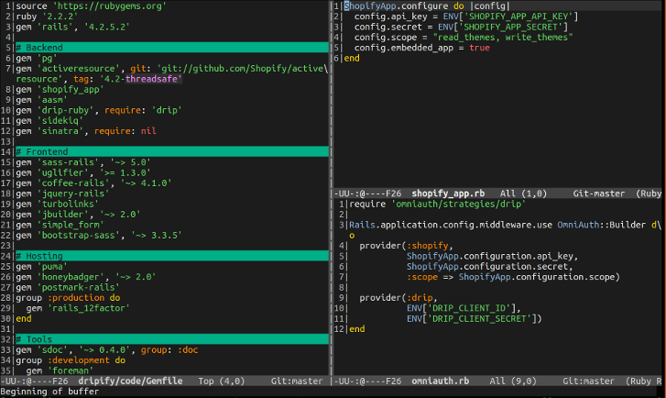Place cursor on source 'https://rubygems.org' line
This screenshot has width=666, height=398.
pos(91,6)
